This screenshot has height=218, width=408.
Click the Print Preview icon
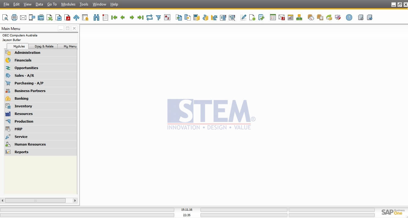pyautogui.click(x=5, y=17)
